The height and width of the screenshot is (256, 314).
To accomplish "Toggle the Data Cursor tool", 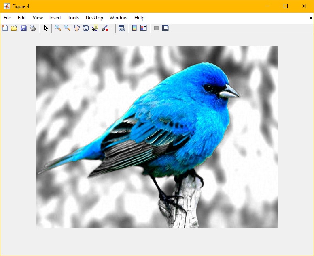I will (x=95, y=28).
